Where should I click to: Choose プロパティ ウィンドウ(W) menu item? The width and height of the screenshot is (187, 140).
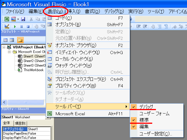(x=88, y=86)
